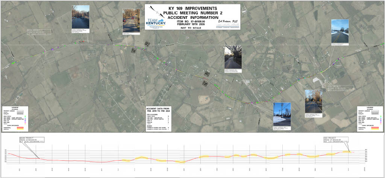Select the far-left road photo with parked cars
385x178 pixels.
click(x=80, y=17)
